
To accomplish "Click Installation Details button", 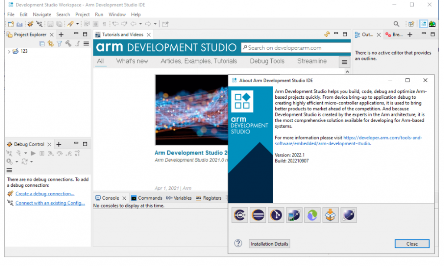I will [x=269, y=244].
